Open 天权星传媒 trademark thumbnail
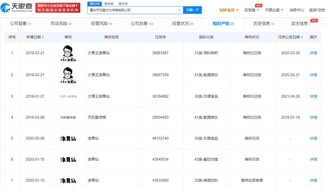The image size is (325, 189). 68,117
